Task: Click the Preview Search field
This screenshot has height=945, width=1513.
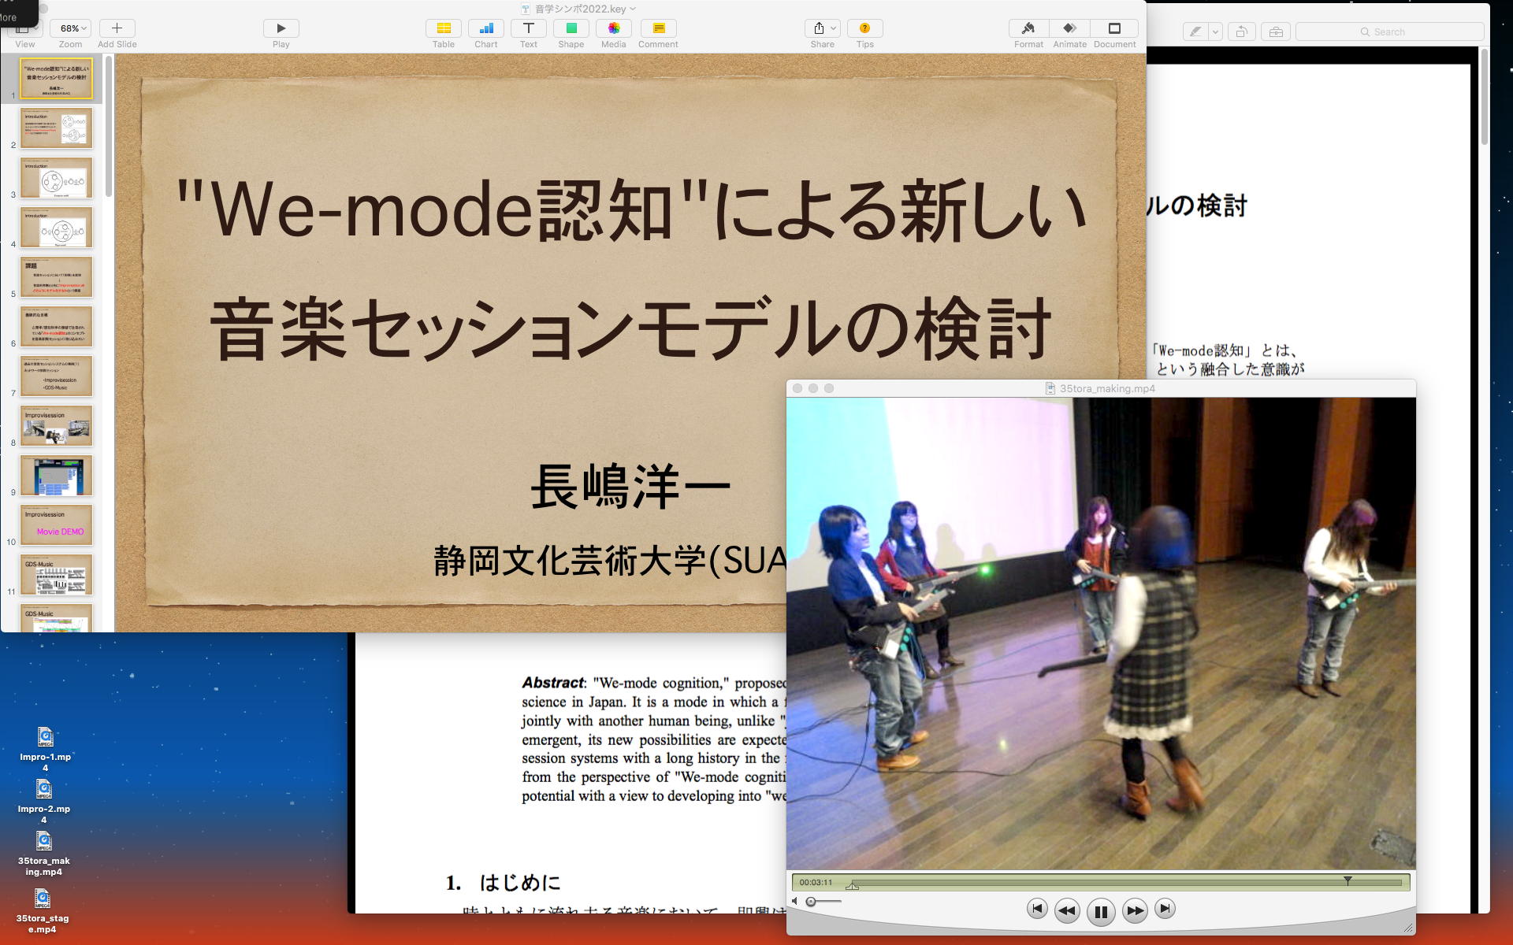Action: [1391, 32]
